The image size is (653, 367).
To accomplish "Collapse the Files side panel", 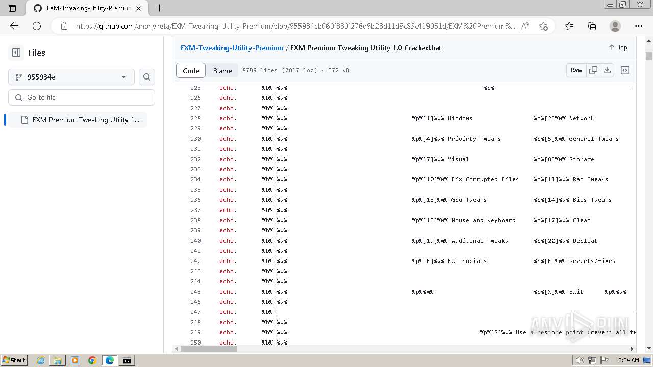I will click(x=16, y=53).
